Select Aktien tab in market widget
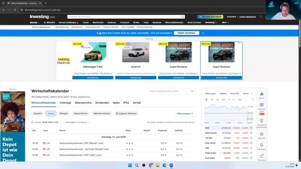The image size is (301, 169). pyautogui.click(x=246, y=93)
